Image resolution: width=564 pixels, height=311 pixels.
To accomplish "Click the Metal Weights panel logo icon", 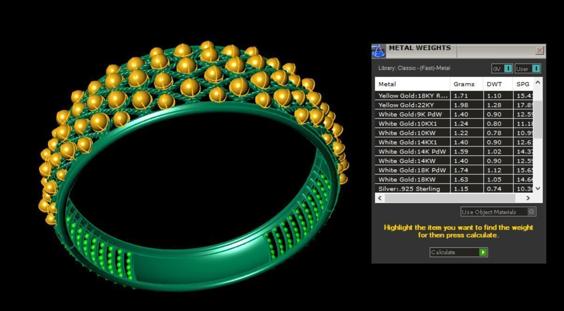I will click(x=378, y=51).
